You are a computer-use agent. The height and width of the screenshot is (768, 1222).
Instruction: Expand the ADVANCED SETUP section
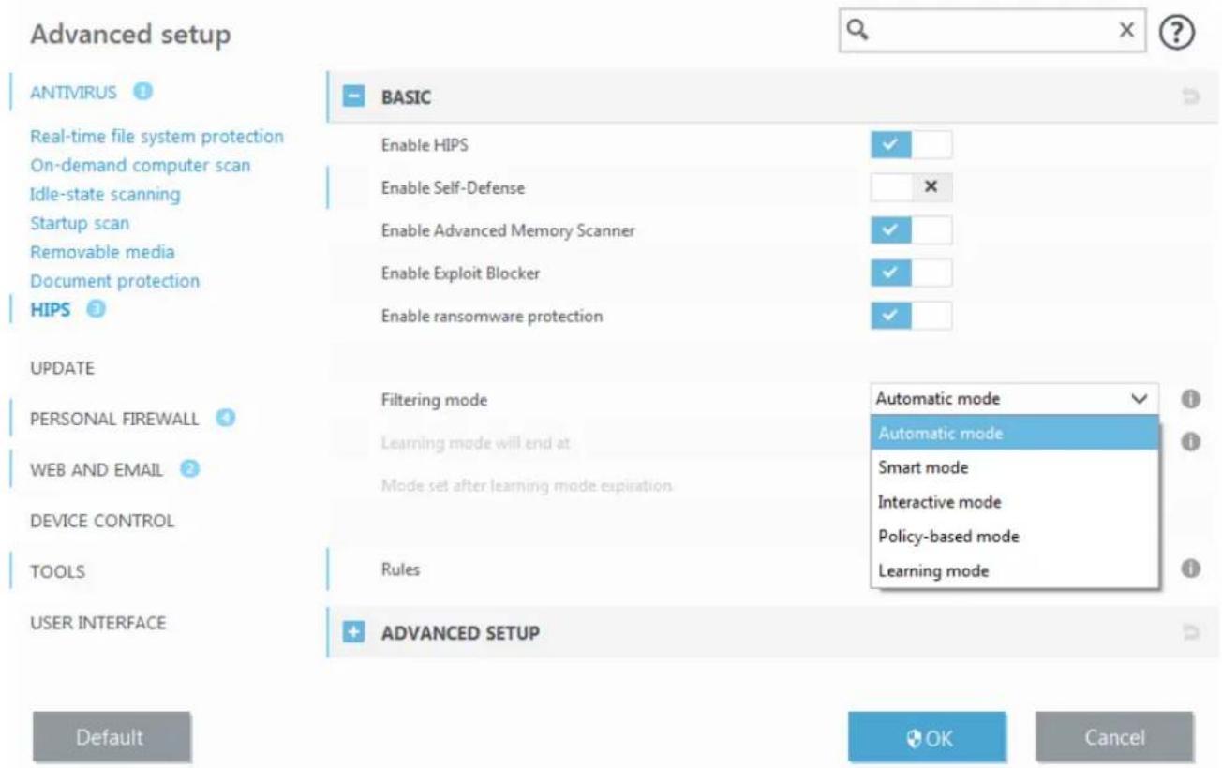pos(354,633)
